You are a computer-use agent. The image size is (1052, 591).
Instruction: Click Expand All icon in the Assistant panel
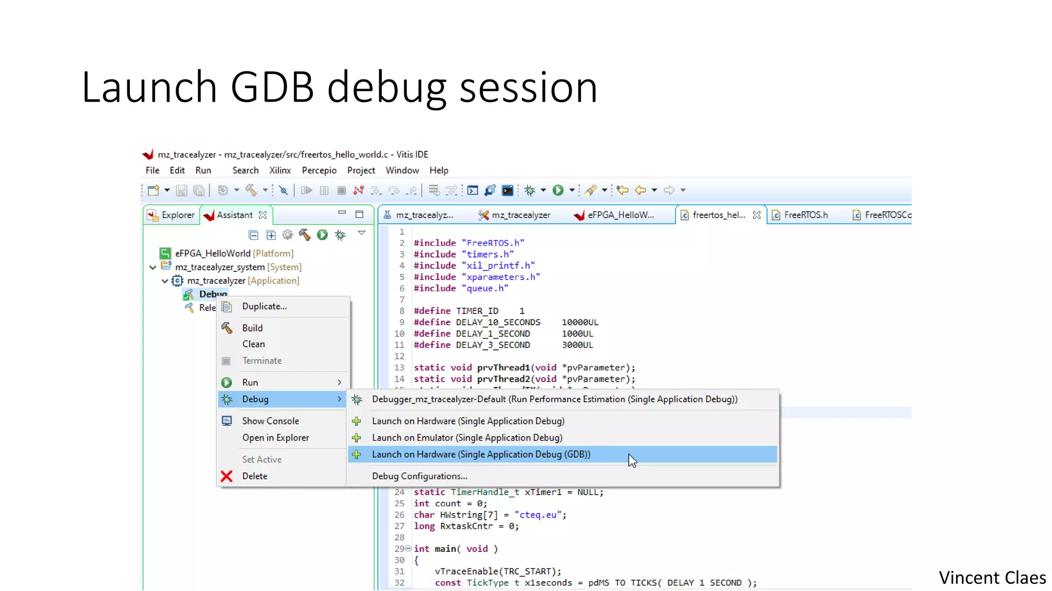(271, 235)
